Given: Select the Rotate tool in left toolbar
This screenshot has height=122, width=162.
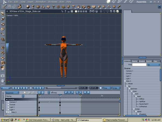Looking at the screenshot, I should [x=3, y=24].
